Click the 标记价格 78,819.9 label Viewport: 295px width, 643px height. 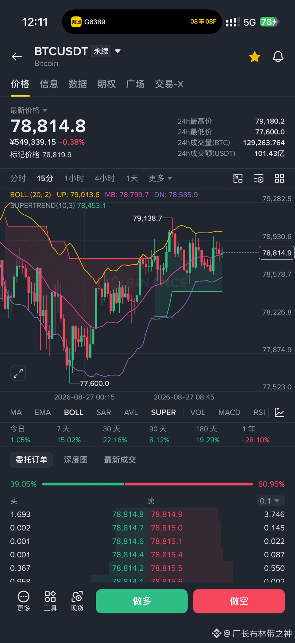tap(41, 155)
